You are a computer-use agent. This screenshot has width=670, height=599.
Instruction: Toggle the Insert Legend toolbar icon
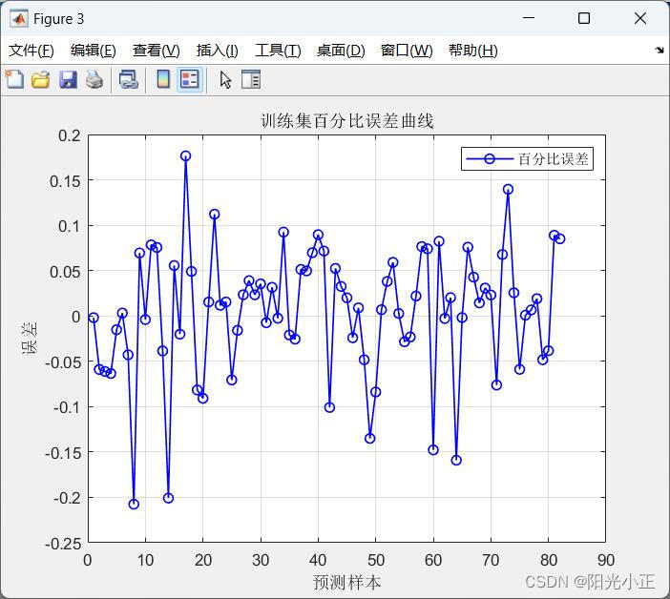[x=190, y=79]
